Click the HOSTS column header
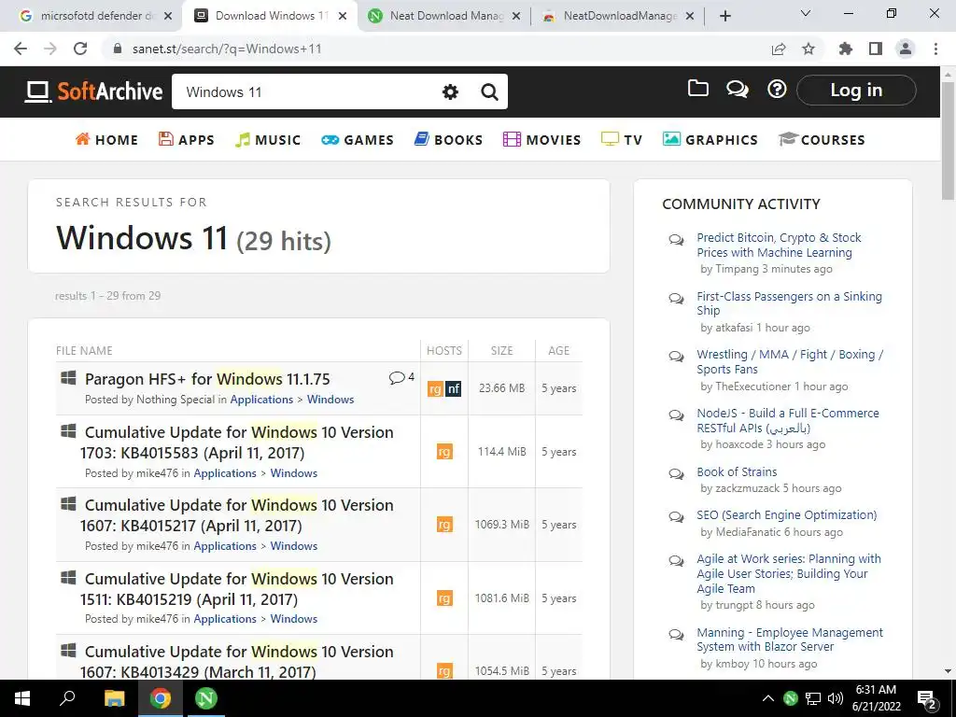Screen dimensions: 956x717 point(443,351)
